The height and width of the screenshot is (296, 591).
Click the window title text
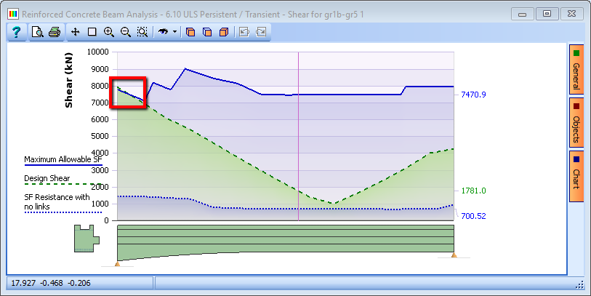pos(193,15)
